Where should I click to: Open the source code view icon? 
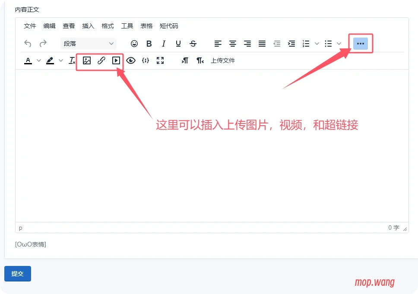click(x=146, y=60)
